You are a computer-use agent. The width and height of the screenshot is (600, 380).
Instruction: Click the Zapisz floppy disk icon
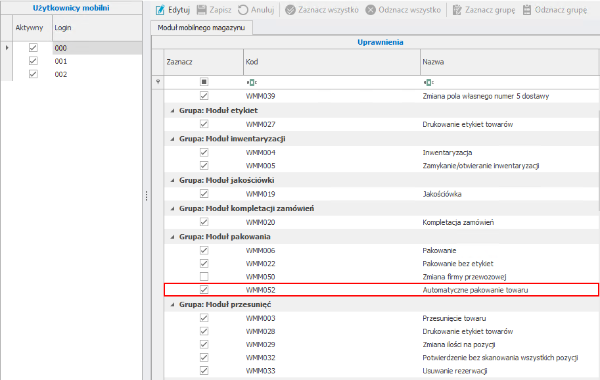pyautogui.click(x=202, y=11)
